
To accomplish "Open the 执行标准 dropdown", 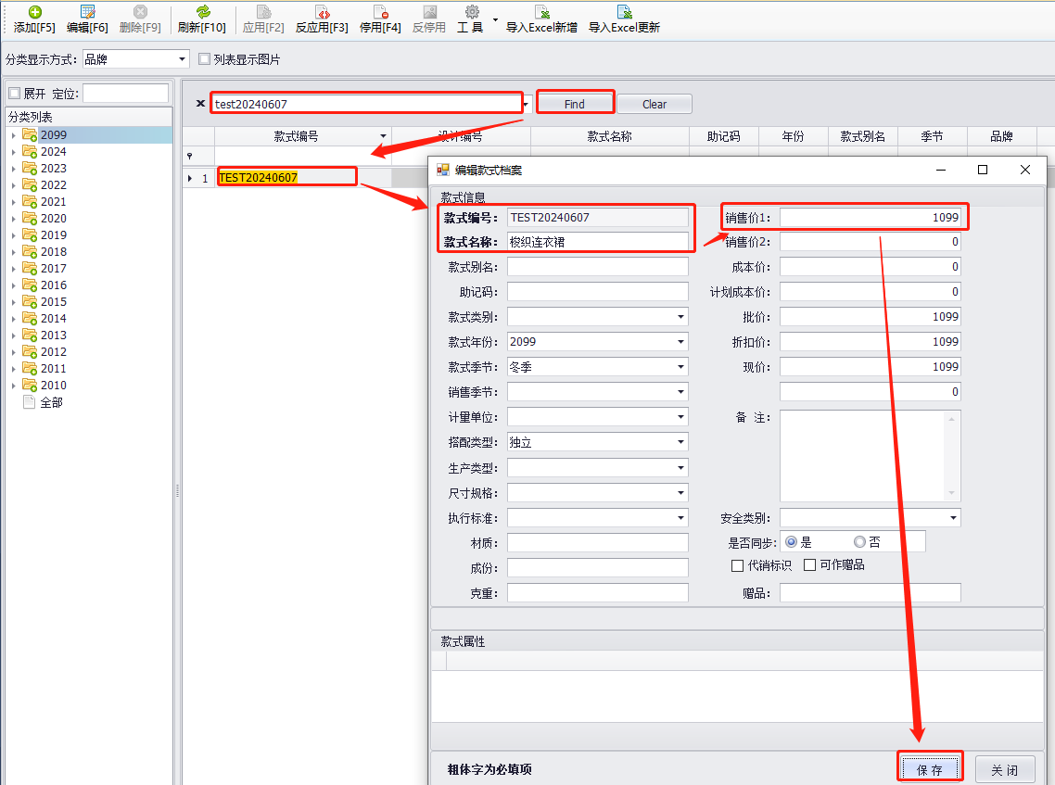I will tap(680, 518).
